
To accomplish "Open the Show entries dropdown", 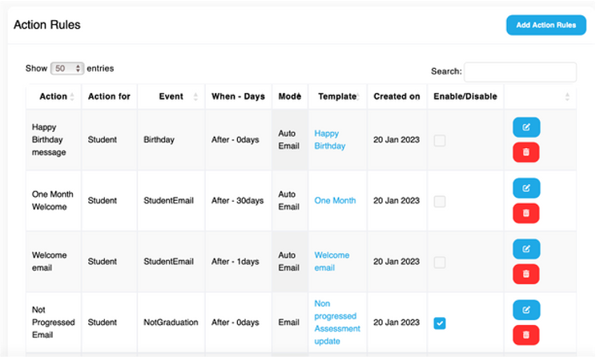I will coord(67,69).
